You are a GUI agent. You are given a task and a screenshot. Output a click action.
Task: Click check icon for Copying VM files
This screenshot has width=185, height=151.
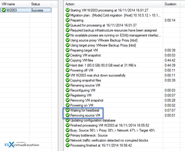pyautogui.click(x=68, y=60)
